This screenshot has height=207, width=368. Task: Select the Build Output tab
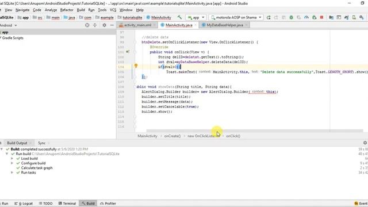(17, 143)
